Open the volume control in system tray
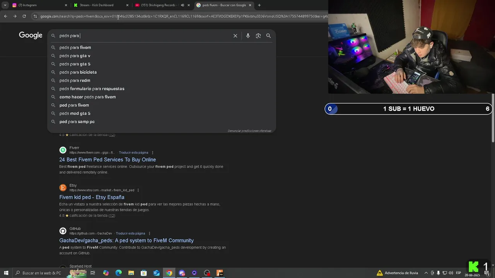This screenshot has width=495, height=278. pyautogui.click(x=451, y=273)
